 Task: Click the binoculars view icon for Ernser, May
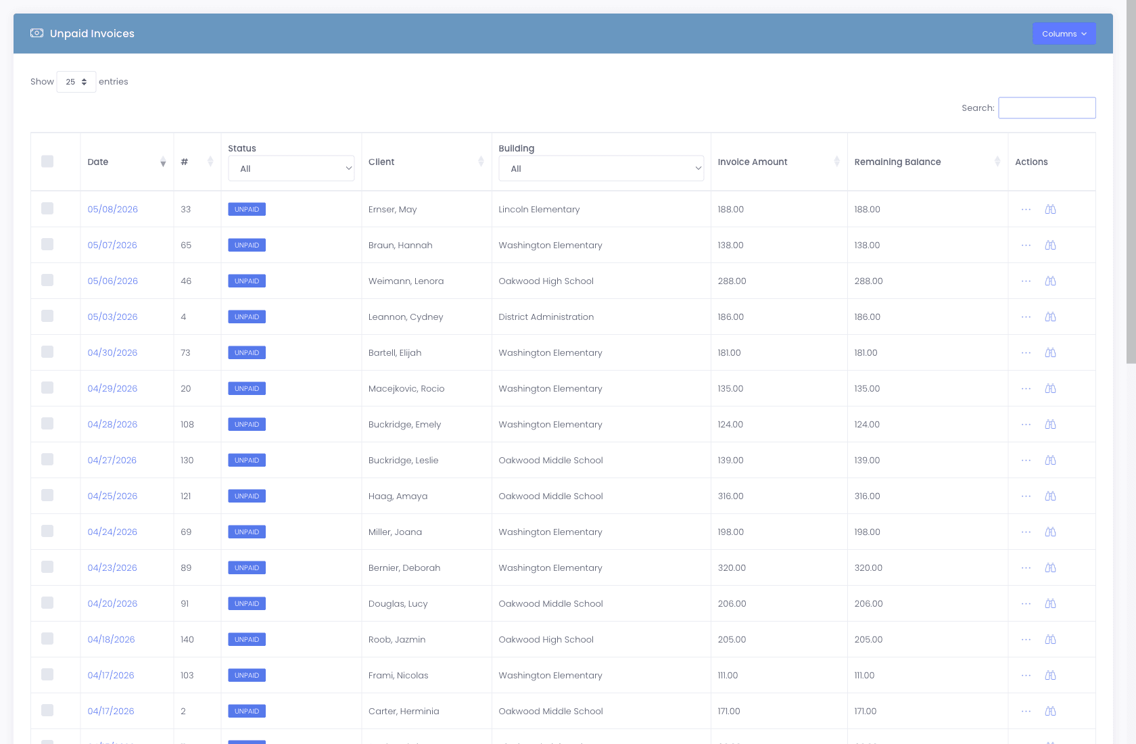coord(1050,210)
